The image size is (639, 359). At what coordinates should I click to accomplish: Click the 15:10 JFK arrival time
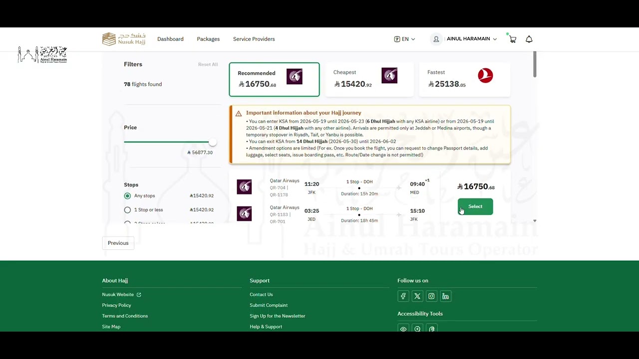pos(417,211)
